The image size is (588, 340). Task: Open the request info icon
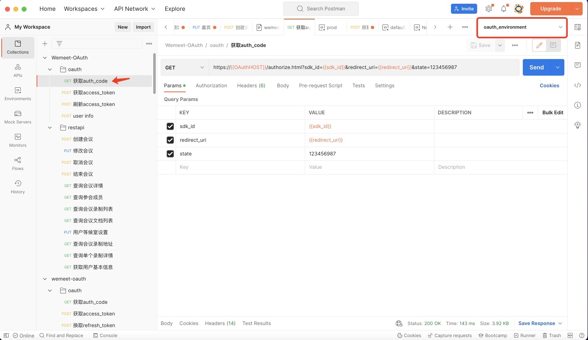(578, 105)
